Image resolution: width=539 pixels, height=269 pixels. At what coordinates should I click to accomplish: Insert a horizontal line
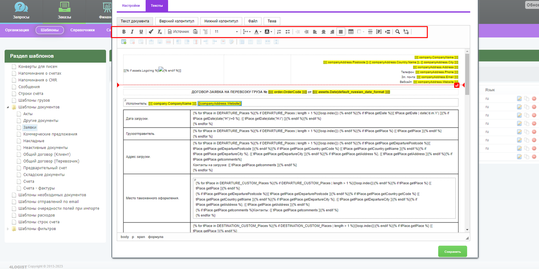pyautogui.click(x=370, y=32)
